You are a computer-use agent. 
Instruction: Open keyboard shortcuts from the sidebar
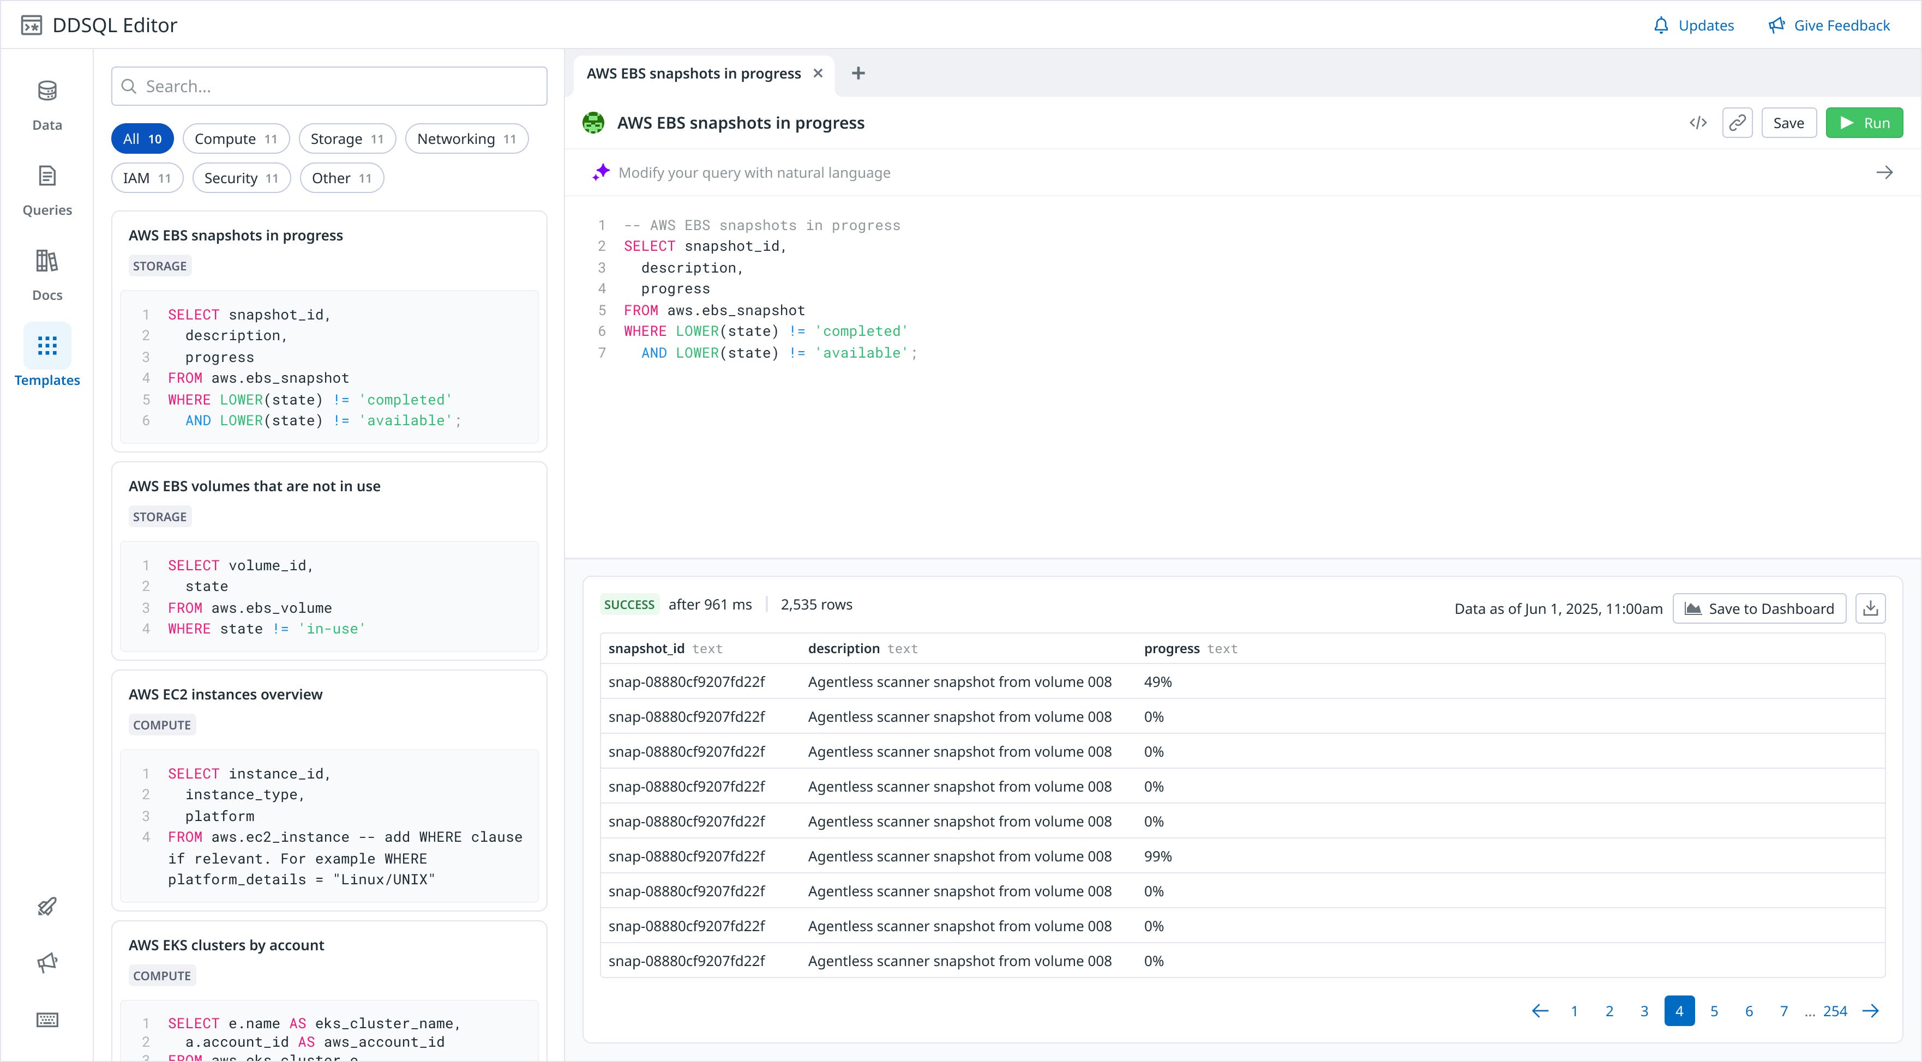coord(46,1019)
